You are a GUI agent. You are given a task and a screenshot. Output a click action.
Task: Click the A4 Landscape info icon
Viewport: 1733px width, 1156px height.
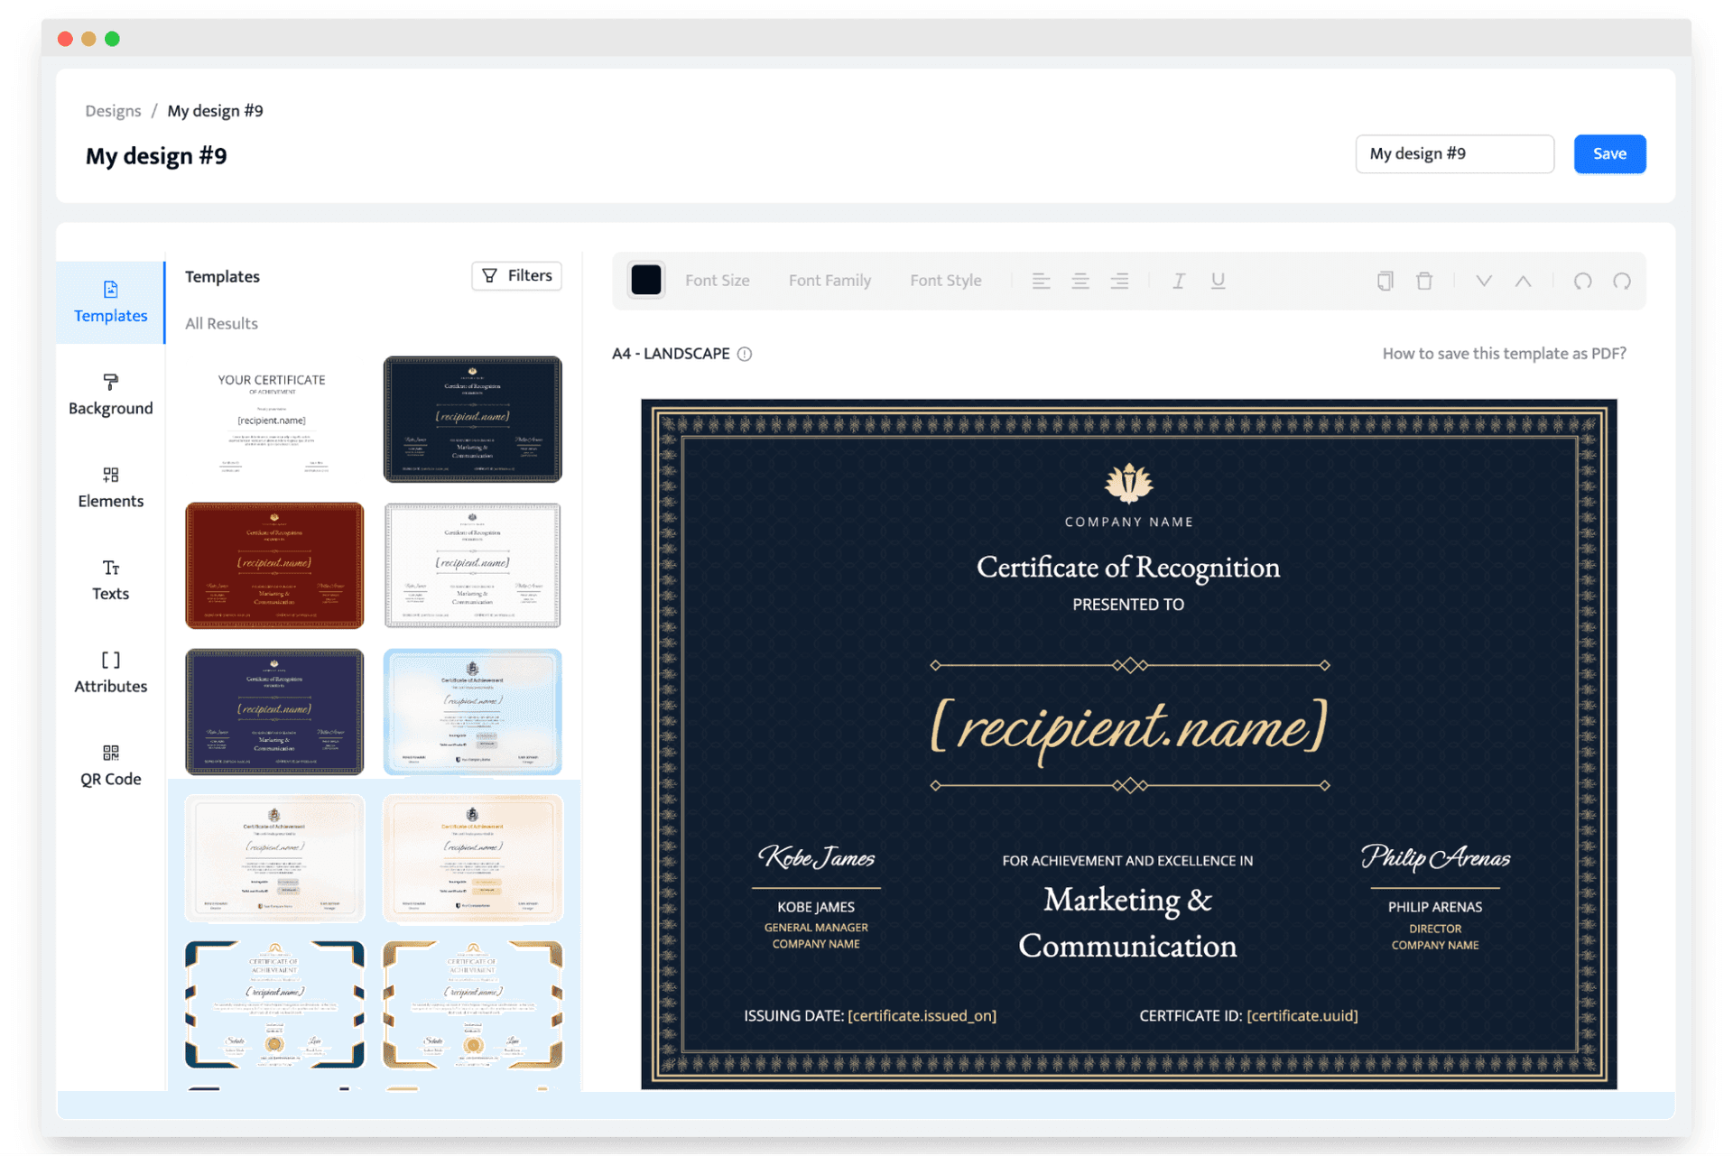745,354
